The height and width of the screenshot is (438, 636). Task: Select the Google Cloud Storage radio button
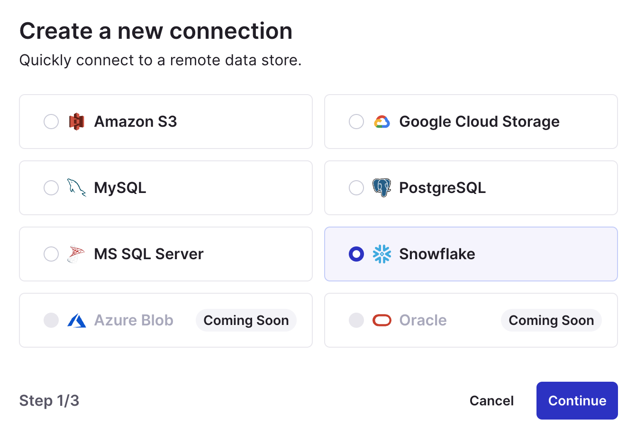click(356, 122)
